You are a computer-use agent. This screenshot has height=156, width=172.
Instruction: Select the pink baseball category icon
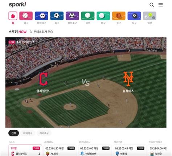pos(26,16)
